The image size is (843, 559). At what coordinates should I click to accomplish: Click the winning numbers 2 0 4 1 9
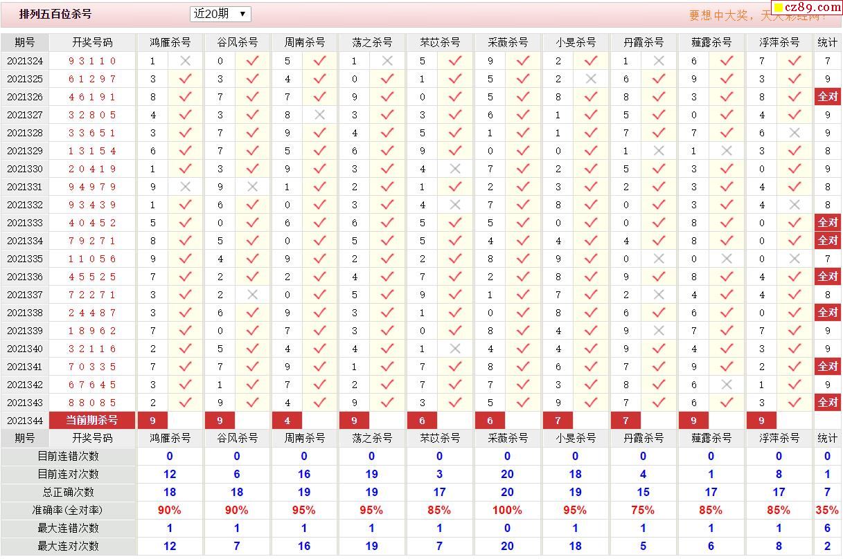tap(92, 169)
